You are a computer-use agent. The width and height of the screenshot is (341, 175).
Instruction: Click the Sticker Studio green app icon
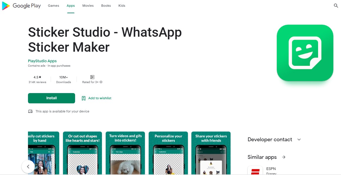click(305, 53)
